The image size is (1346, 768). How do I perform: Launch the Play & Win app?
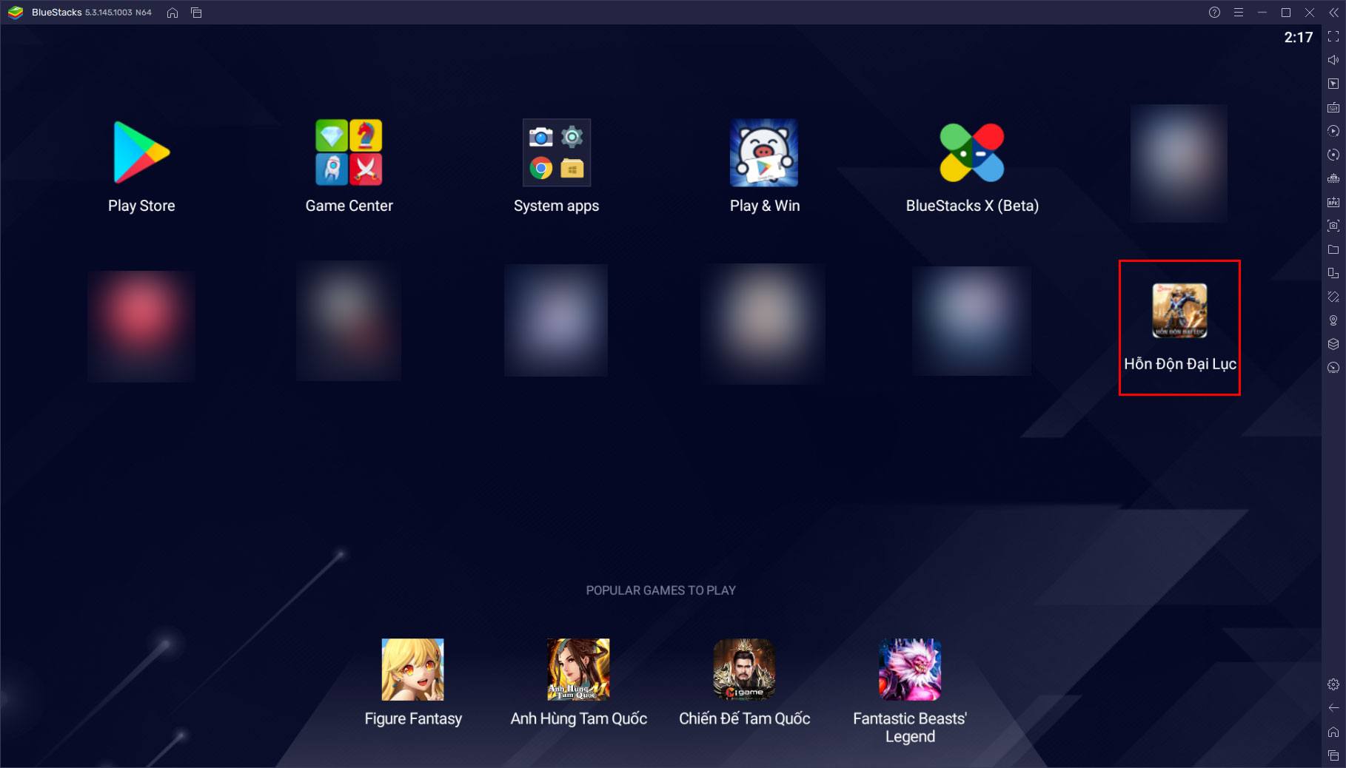pyautogui.click(x=764, y=153)
